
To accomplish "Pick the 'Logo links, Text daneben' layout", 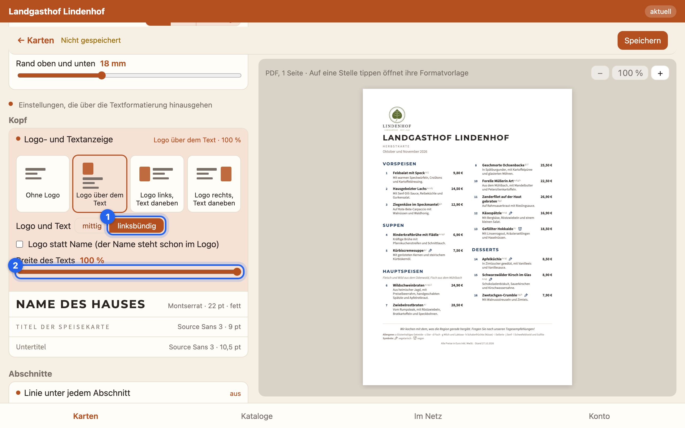I will (157, 184).
